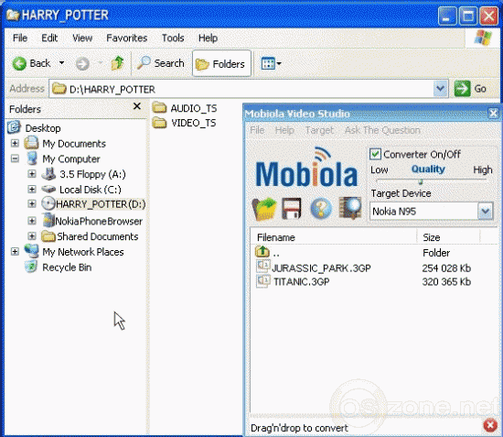
Task: Expand the Local Disk (C:) node
Action: 32,189
